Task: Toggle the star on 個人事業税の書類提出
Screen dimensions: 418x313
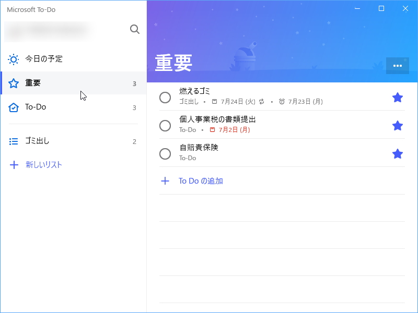Action: pos(398,125)
